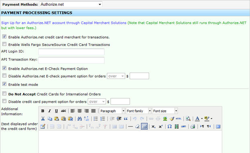
Task: Open the Font size dropdown
Action: (165, 111)
